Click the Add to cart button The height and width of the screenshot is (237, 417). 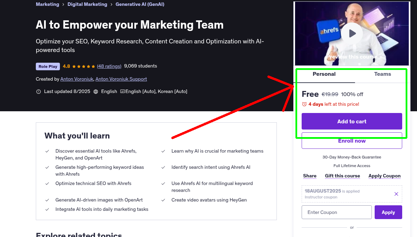click(x=352, y=121)
